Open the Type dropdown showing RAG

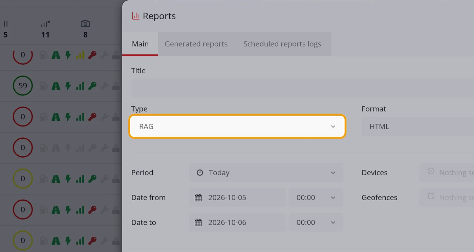point(237,127)
